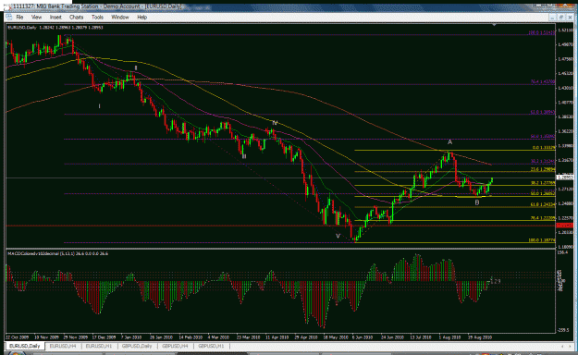Switch to the GBPUSD,Daily chart tab
This screenshot has height=355, width=578.
coord(137,346)
